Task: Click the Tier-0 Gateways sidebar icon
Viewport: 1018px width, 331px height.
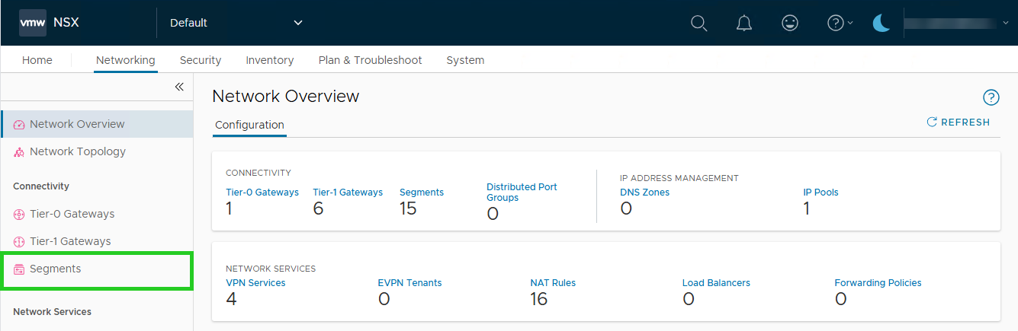Action: point(19,215)
